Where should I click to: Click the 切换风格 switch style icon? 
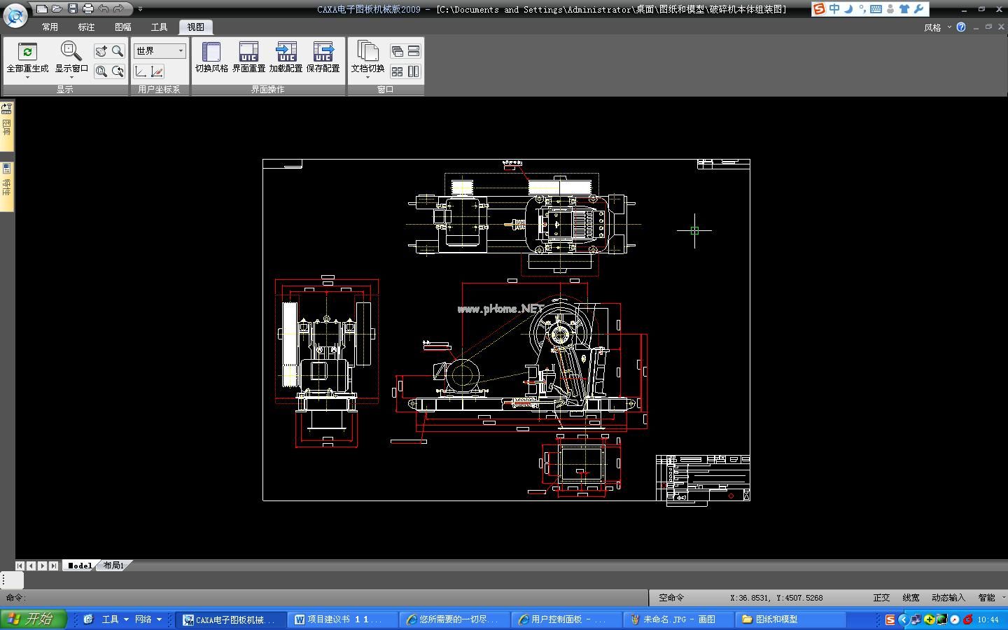coord(211,52)
